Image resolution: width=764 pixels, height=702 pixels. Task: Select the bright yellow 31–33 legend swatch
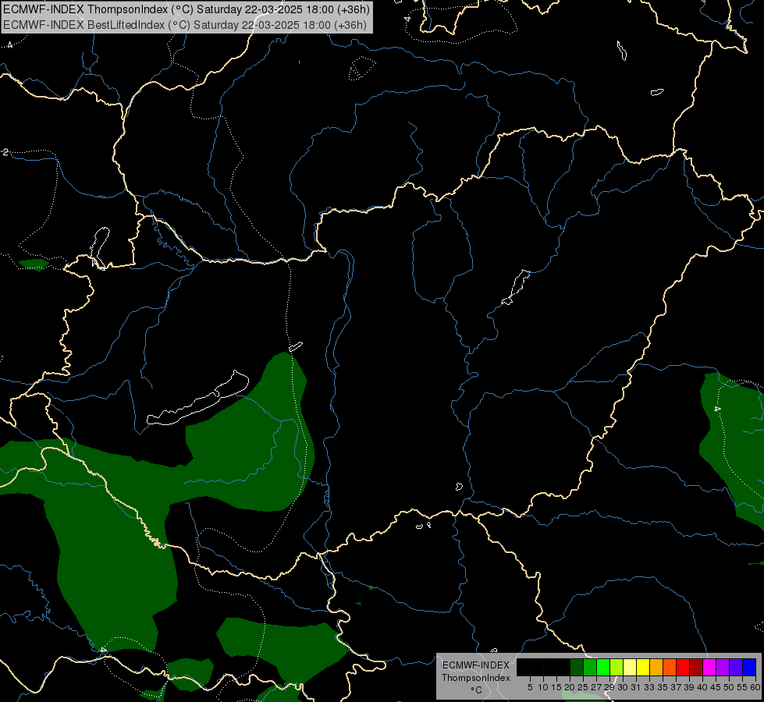[643, 667]
